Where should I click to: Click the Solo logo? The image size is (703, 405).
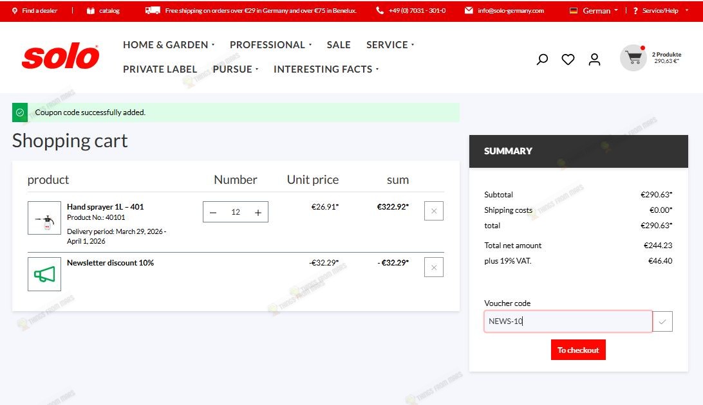coord(61,57)
